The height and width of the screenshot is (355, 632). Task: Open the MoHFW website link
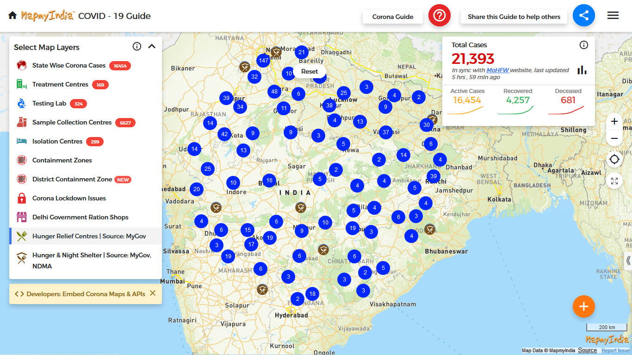click(x=498, y=70)
